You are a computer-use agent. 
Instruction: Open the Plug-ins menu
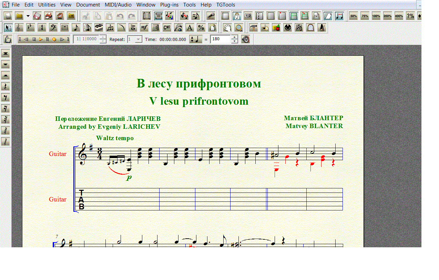(169, 5)
